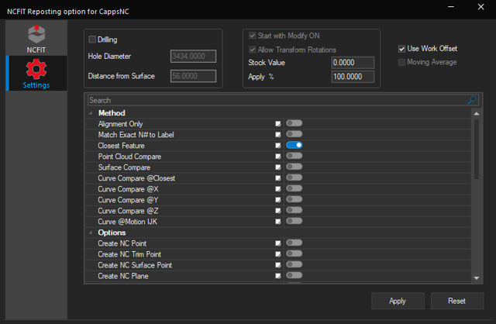Click the note icon beside Curve Compare @Y
The height and width of the screenshot is (324, 496).
click(x=277, y=200)
